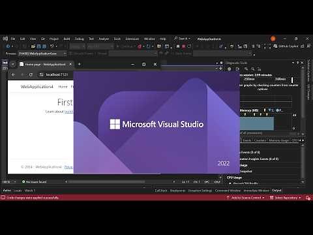Open the Project menu
This screenshot has width=313, height=235.
coord(54,39)
